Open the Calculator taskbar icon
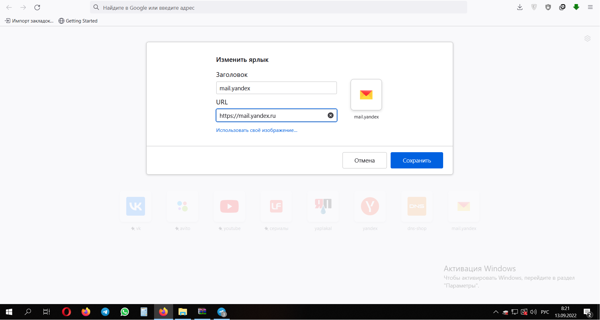This screenshot has width=600, height=320. tap(144, 312)
